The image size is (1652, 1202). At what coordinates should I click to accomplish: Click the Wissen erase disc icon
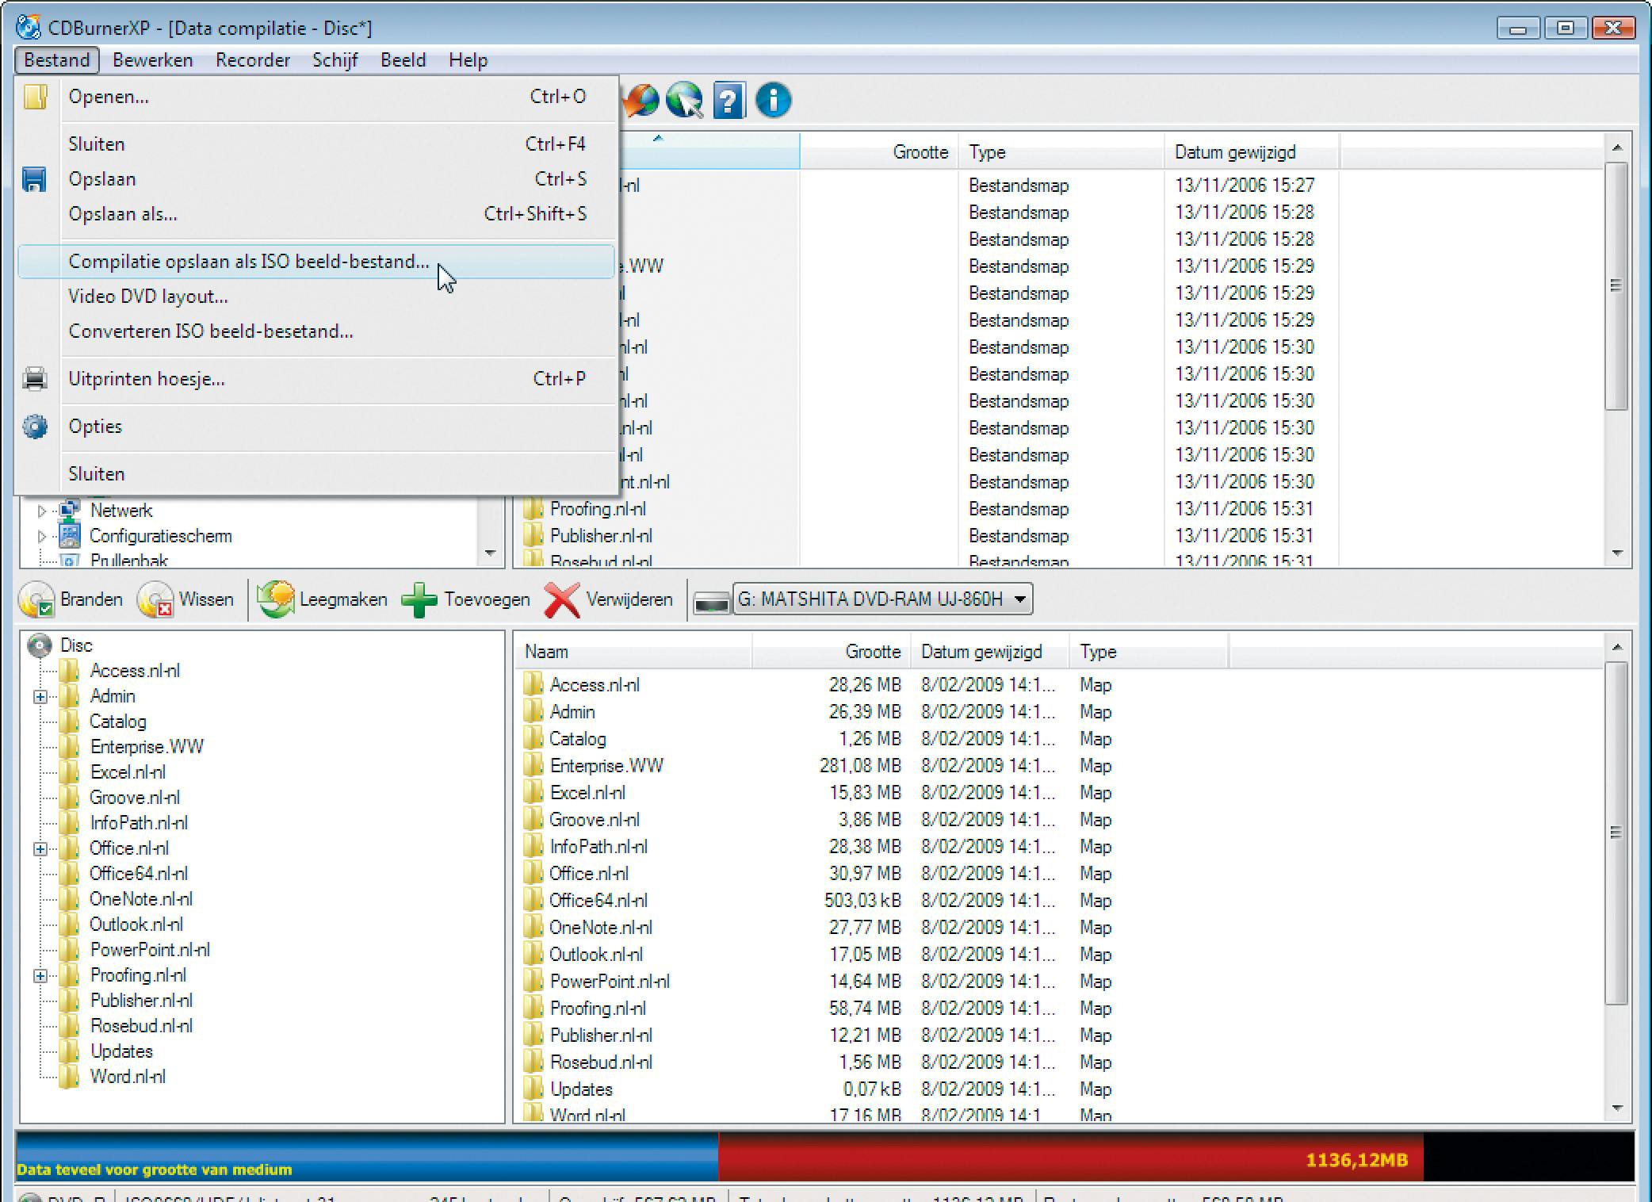[x=155, y=600]
